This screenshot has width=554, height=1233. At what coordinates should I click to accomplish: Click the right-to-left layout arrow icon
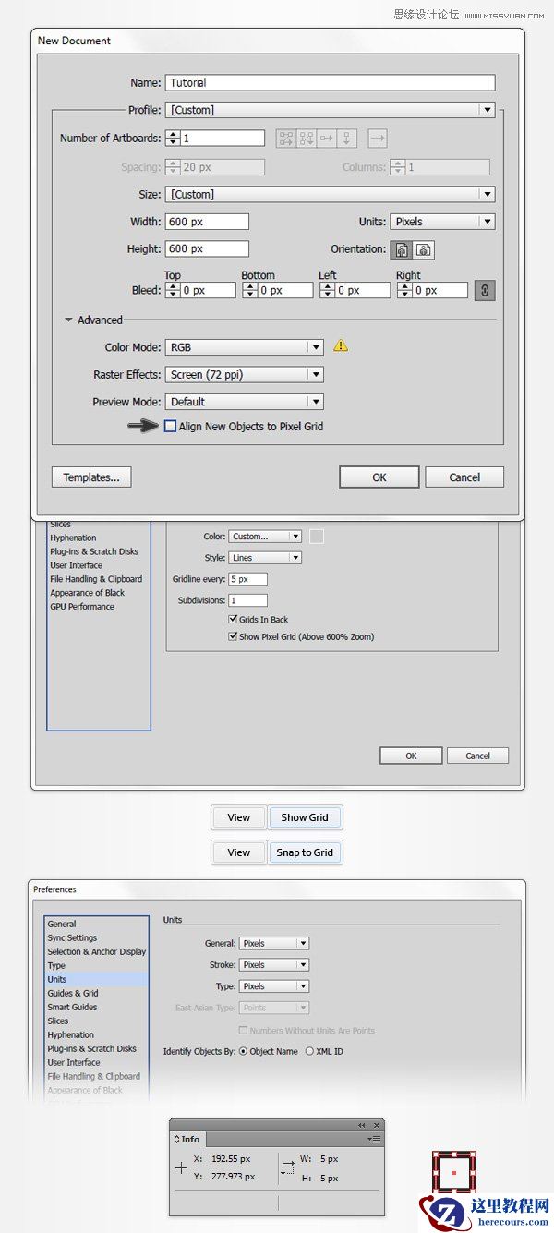(377, 139)
